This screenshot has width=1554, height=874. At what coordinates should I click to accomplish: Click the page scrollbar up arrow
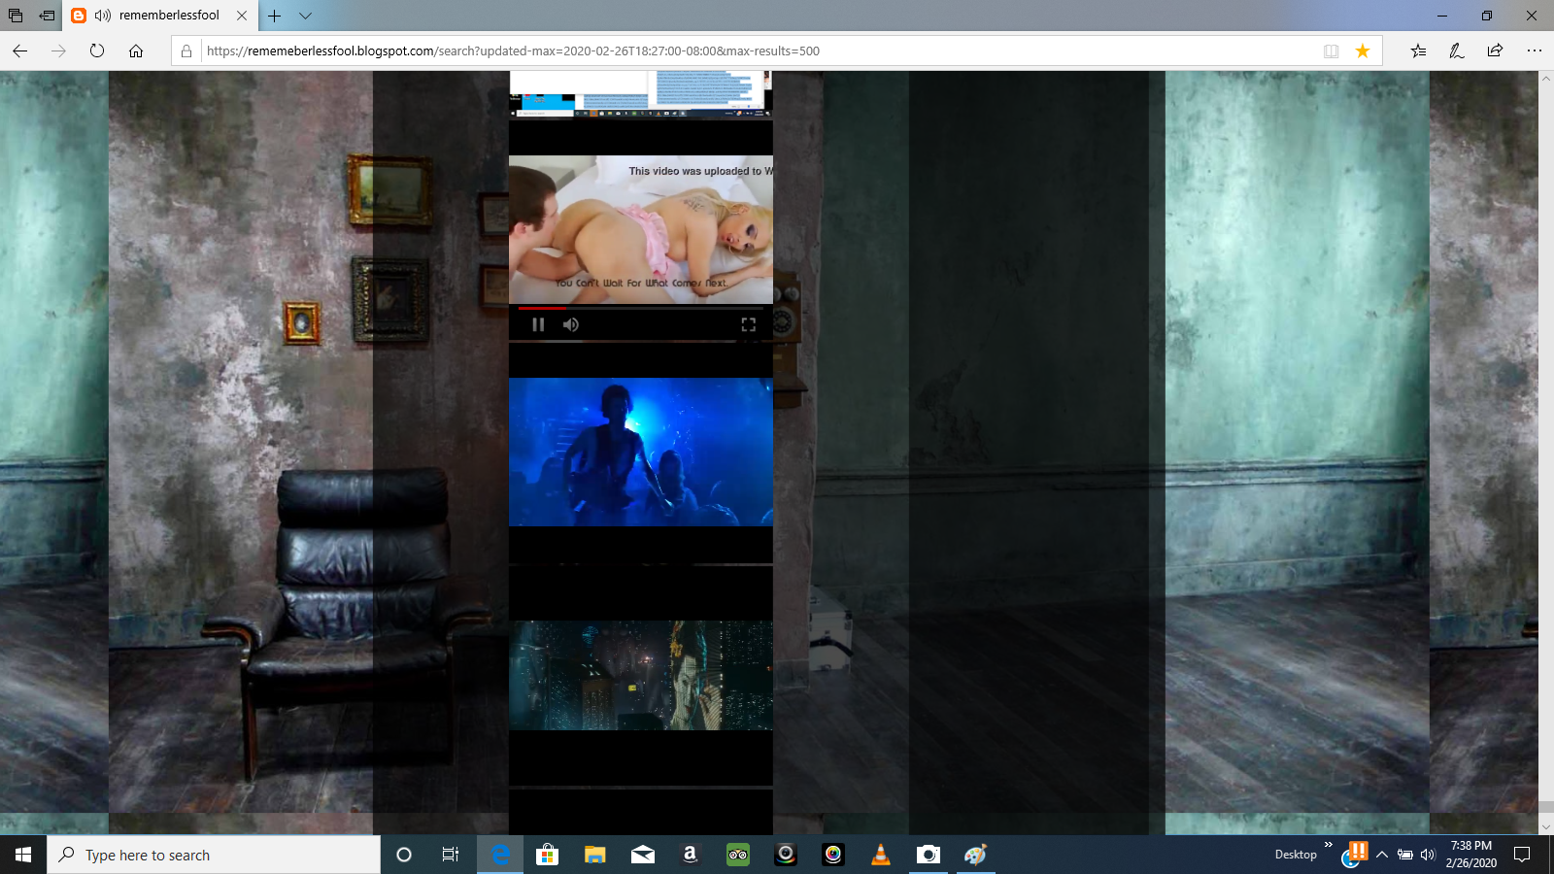(x=1546, y=78)
